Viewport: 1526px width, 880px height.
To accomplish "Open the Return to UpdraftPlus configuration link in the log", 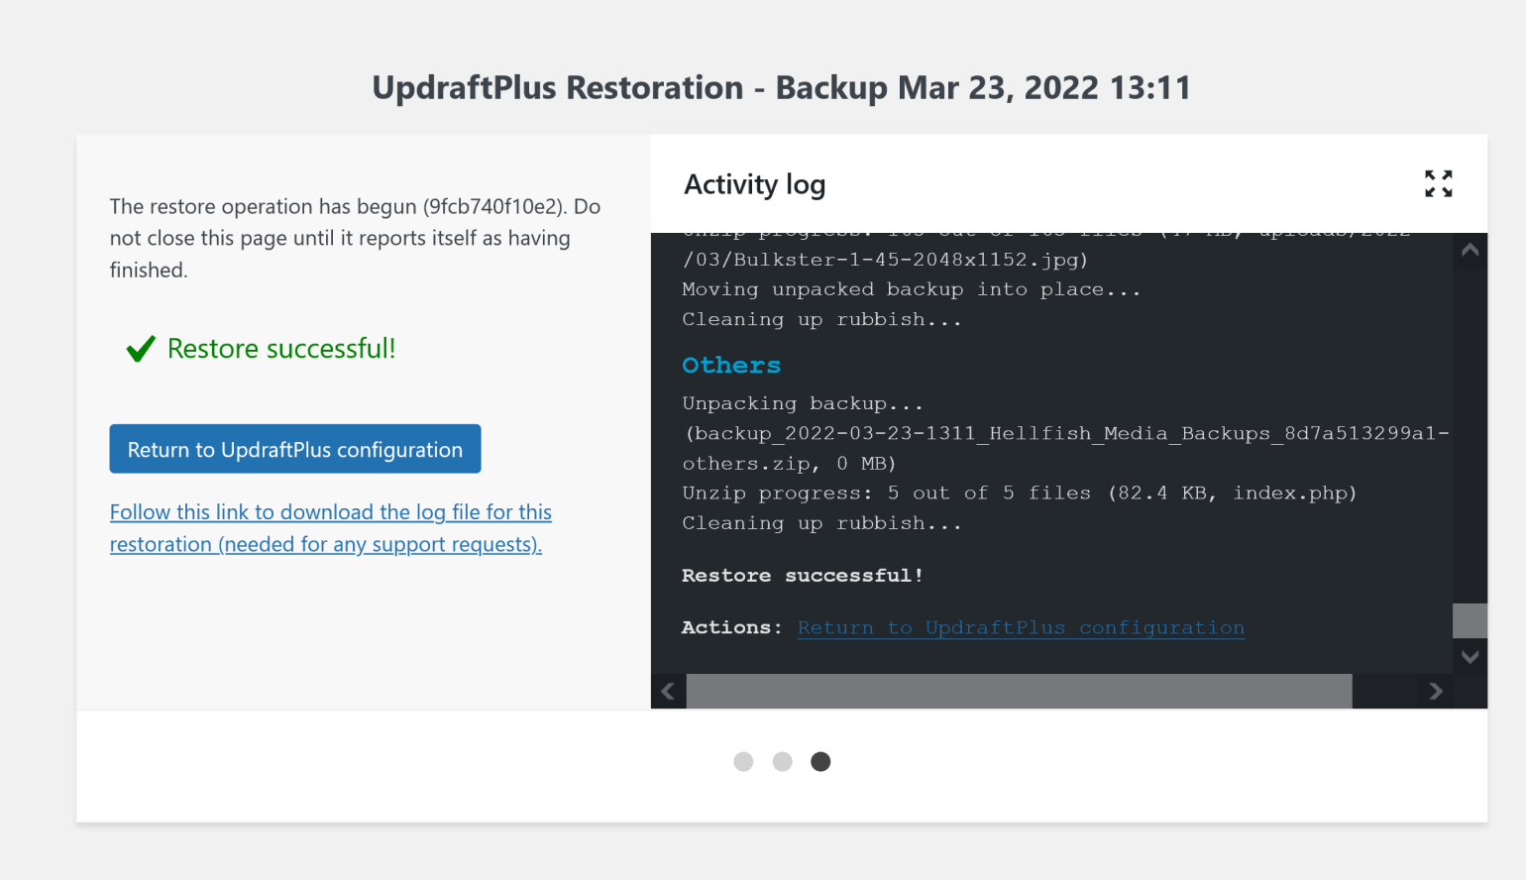I will (1020, 627).
